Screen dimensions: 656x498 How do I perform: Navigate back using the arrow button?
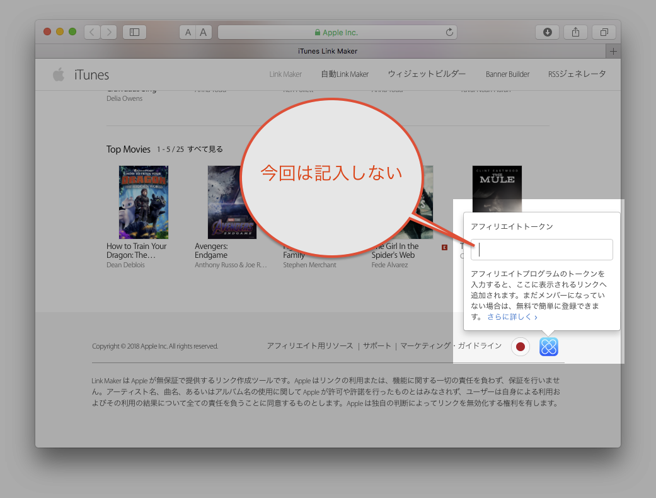pos(92,32)
